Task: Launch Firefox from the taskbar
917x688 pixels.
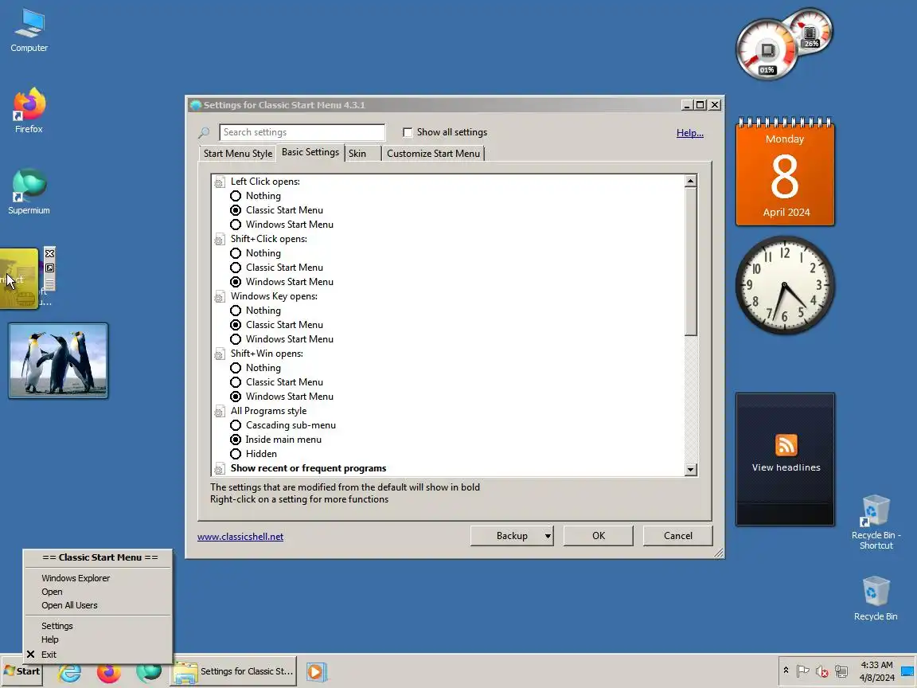Action: tap(109, 673)
